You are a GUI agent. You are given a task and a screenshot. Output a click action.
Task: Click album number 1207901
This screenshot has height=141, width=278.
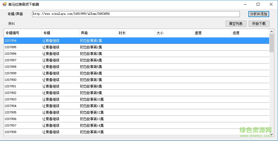pyautogui.click(x=11, y=87)
